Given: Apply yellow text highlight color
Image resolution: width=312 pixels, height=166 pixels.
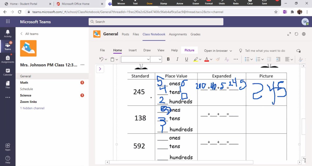Looking at the screenshot, I should 196,59.
